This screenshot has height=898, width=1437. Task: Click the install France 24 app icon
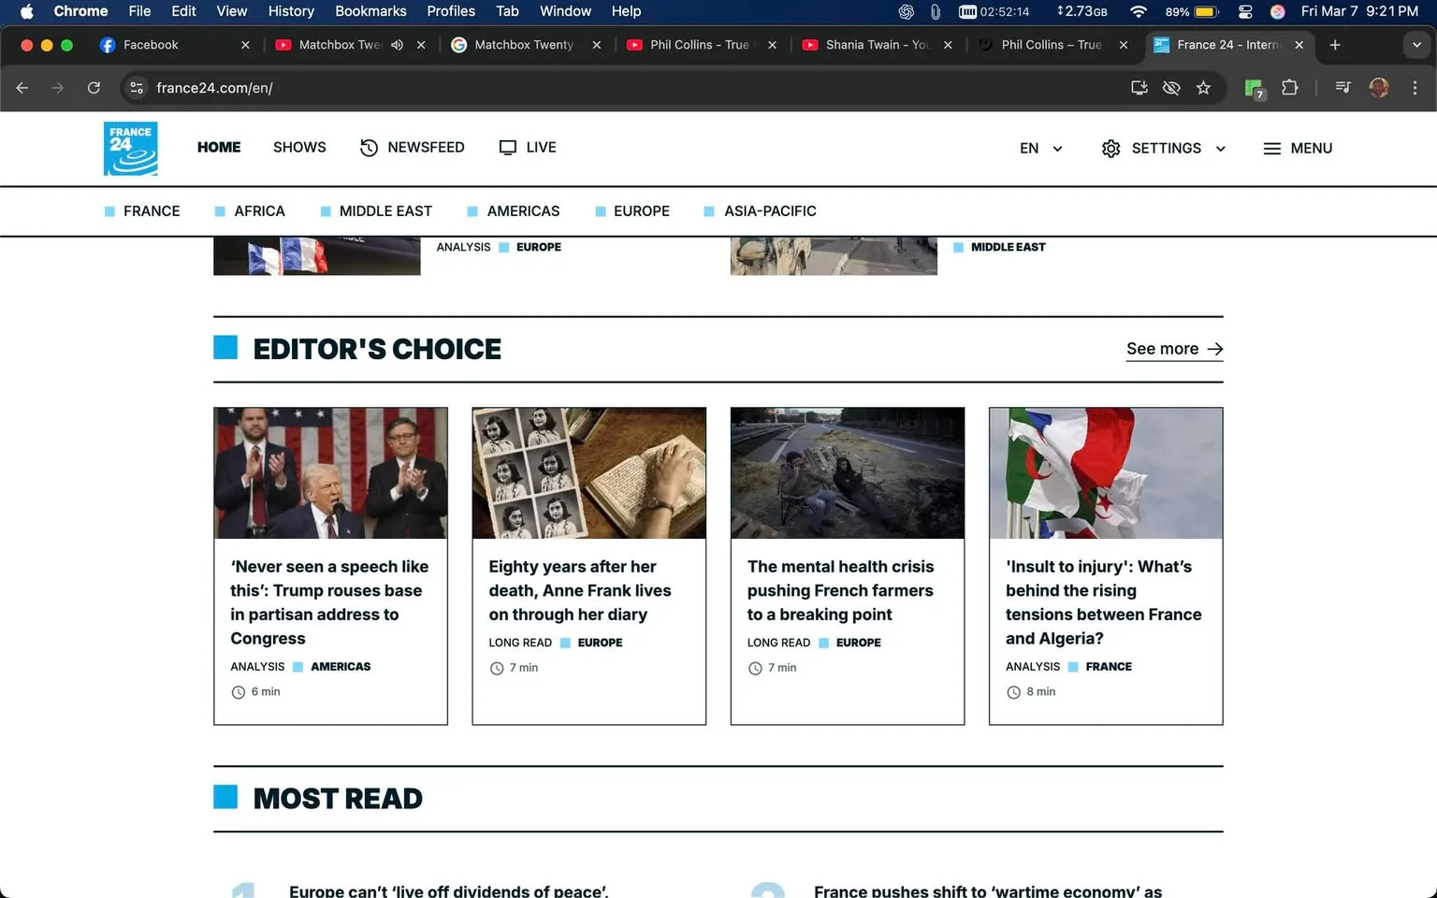[x=1139, y=87]
